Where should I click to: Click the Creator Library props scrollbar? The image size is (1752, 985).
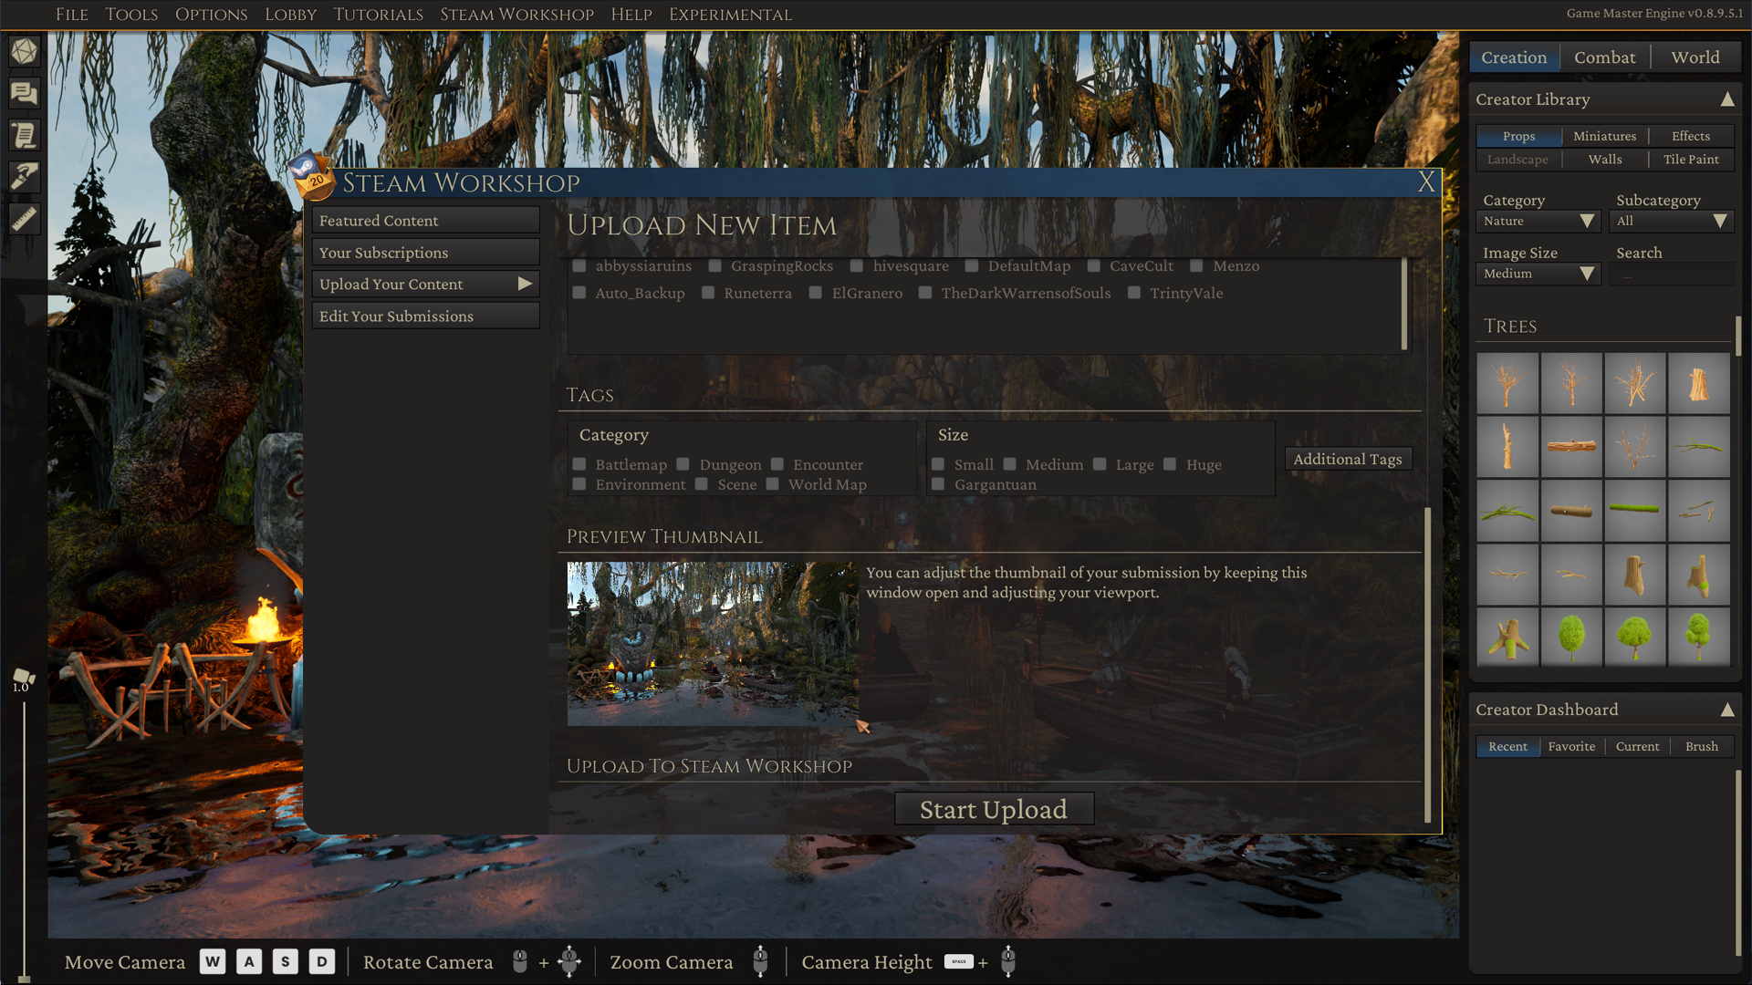coord(1737,336)
